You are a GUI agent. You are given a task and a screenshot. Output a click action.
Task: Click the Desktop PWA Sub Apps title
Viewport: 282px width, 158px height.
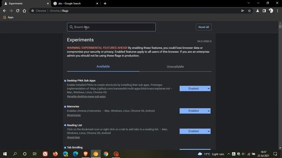tap(81, 81)
